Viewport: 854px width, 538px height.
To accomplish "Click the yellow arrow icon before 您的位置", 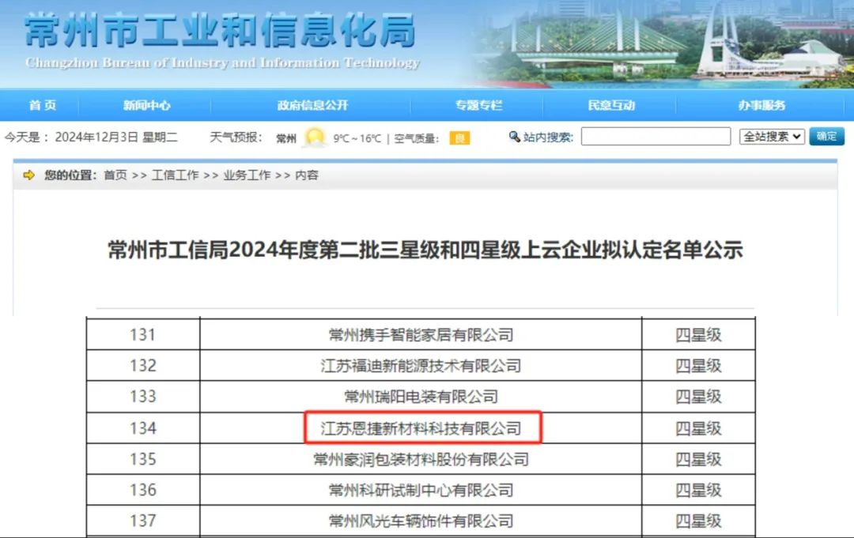I will [29, 175].
